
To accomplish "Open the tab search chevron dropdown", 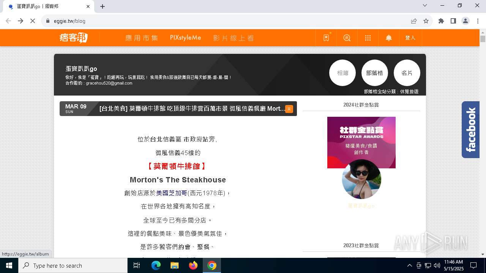I will click(x=425, y=5).
